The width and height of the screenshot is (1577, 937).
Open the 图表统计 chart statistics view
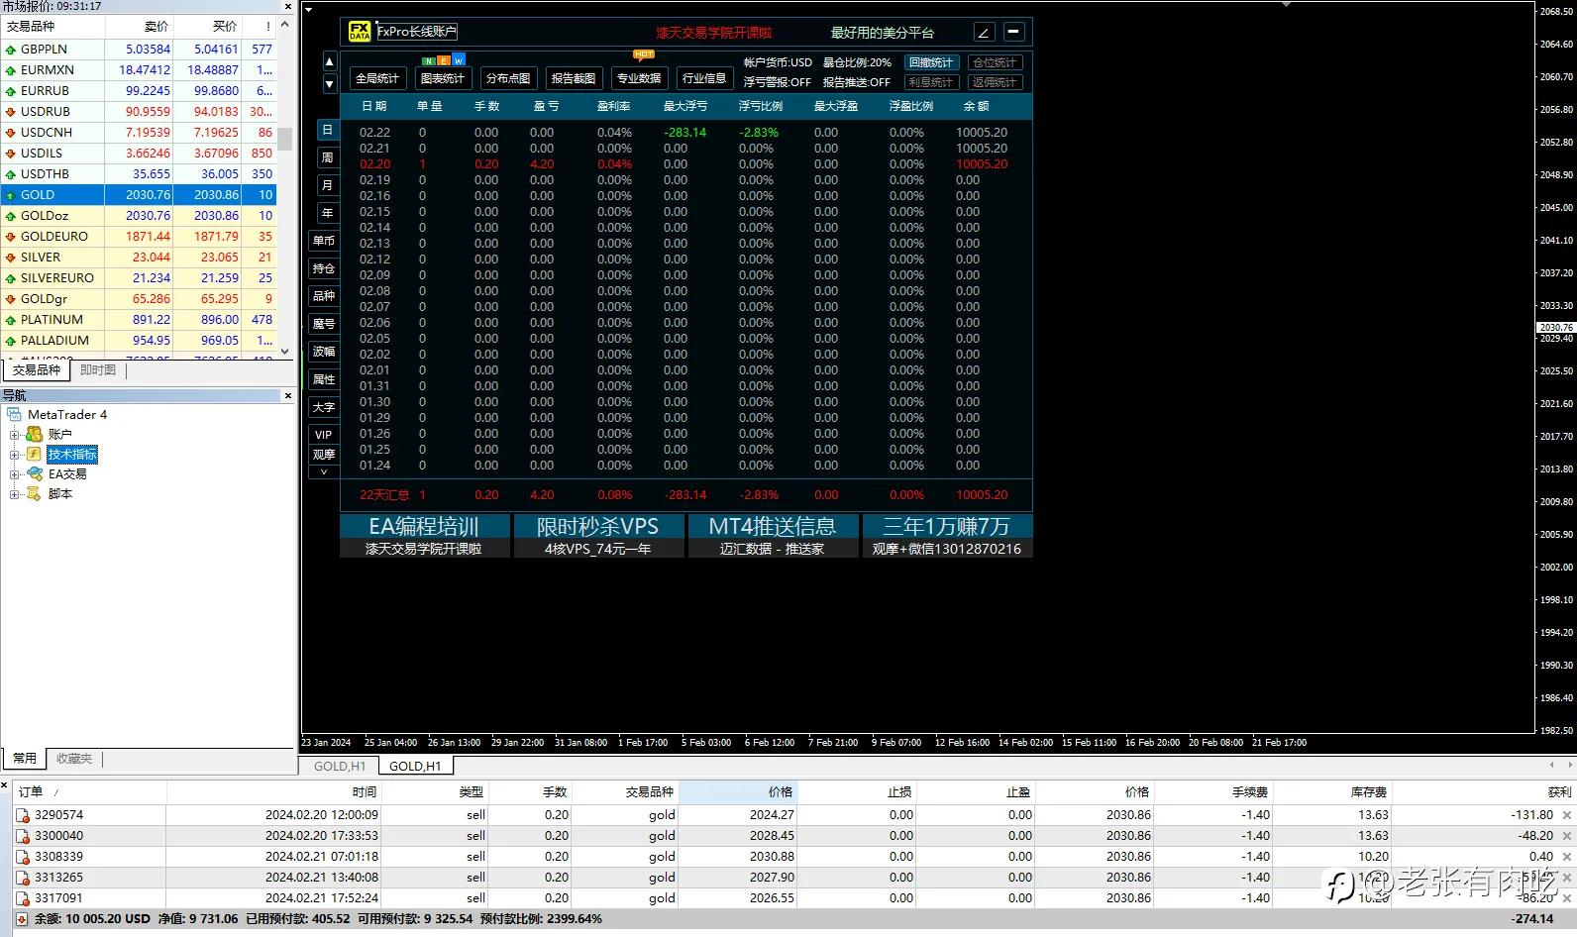[x=443, y=78]
